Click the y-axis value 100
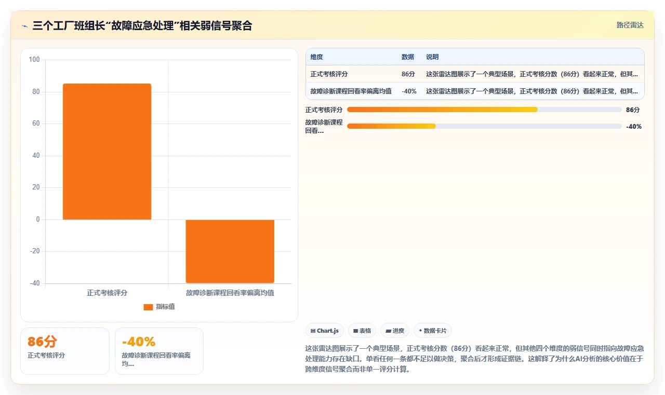The height and width of the screenshot is (395, 665). point(34,60)
